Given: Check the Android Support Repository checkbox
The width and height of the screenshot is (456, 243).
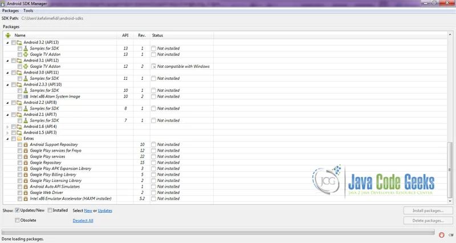Looking at the screenshot, I should coord(20,145).
